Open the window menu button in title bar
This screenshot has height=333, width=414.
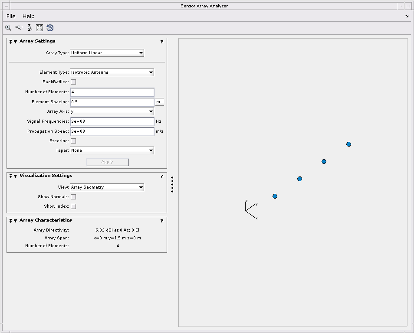click(x=7, y=6)
